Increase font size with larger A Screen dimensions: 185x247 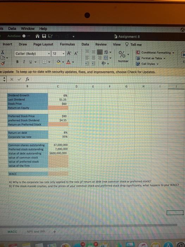[x=69, y=54]
